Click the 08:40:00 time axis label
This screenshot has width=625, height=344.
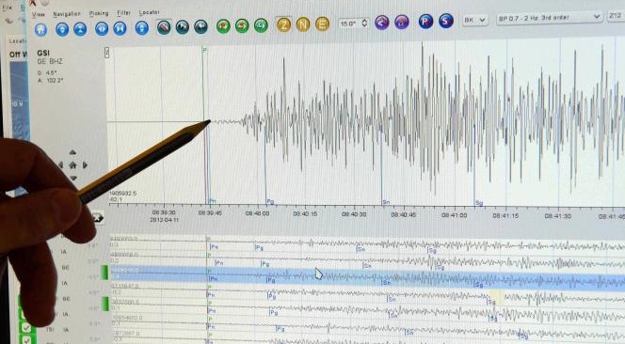tap(258, 213)
